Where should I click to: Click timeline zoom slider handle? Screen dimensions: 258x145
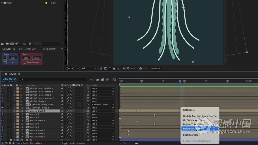coord(124,143)
